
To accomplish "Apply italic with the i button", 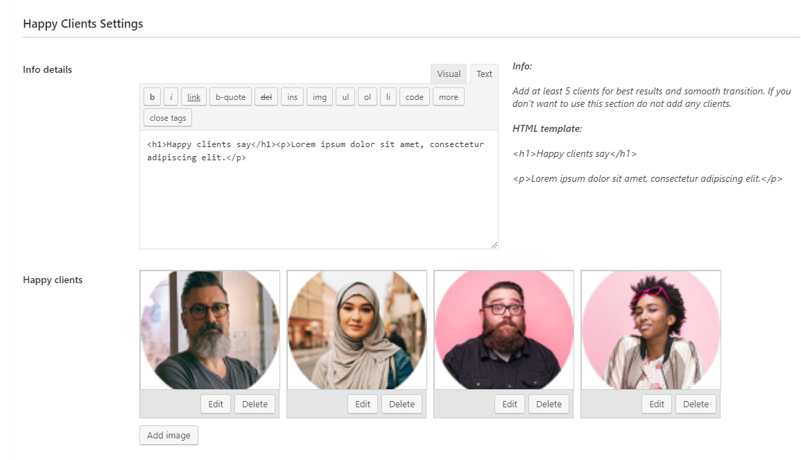I will click(x=171, y=97).
